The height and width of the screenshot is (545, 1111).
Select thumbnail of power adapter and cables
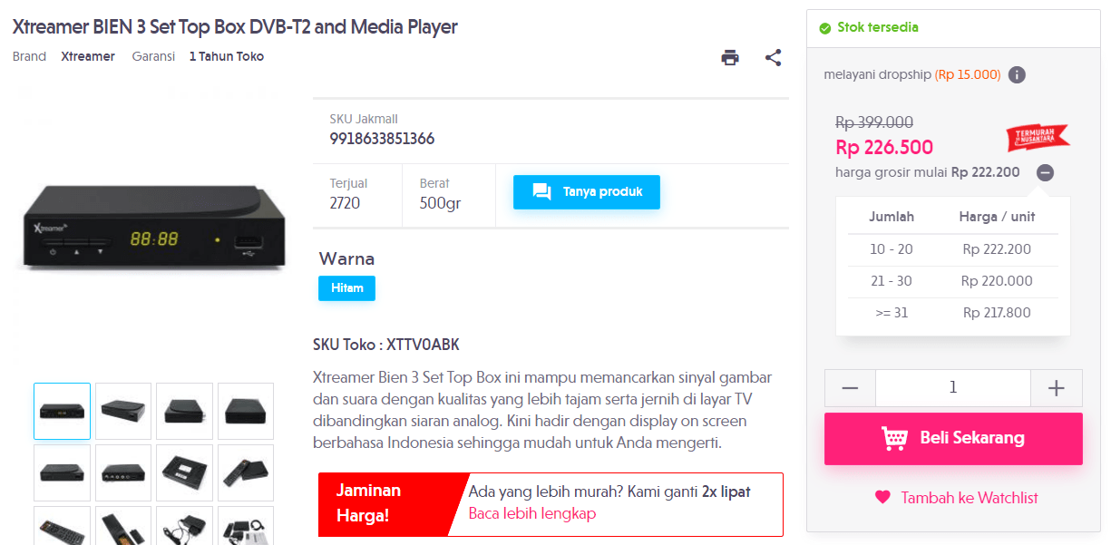tap(184, 526)
